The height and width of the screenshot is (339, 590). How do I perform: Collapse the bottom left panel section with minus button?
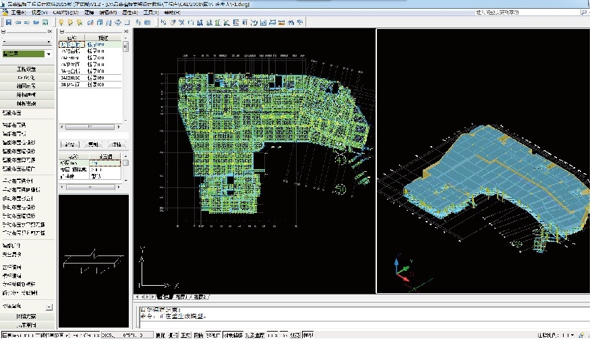coord(49,307)
